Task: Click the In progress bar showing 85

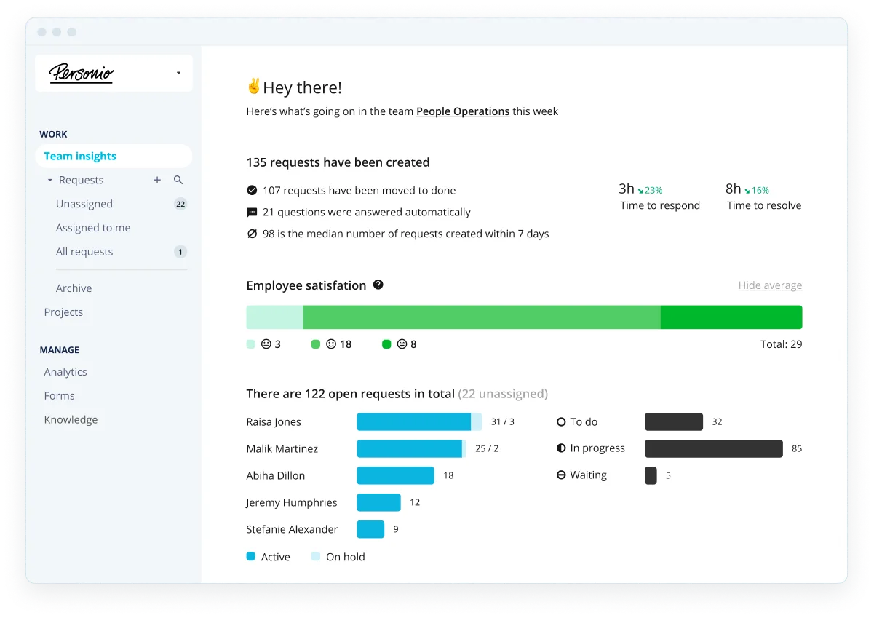Action: [714, 448]
